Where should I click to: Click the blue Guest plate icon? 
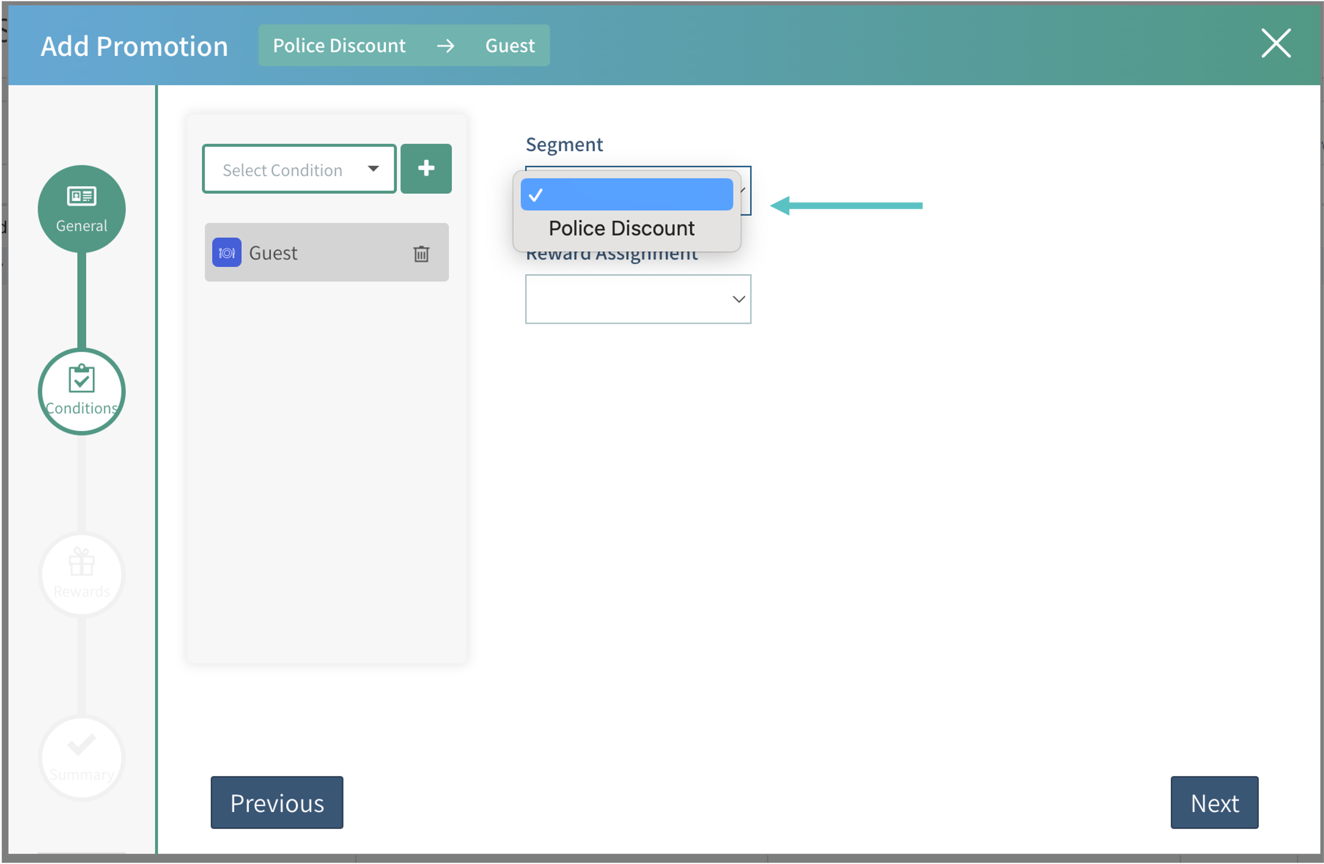click(x=226, y=253)
